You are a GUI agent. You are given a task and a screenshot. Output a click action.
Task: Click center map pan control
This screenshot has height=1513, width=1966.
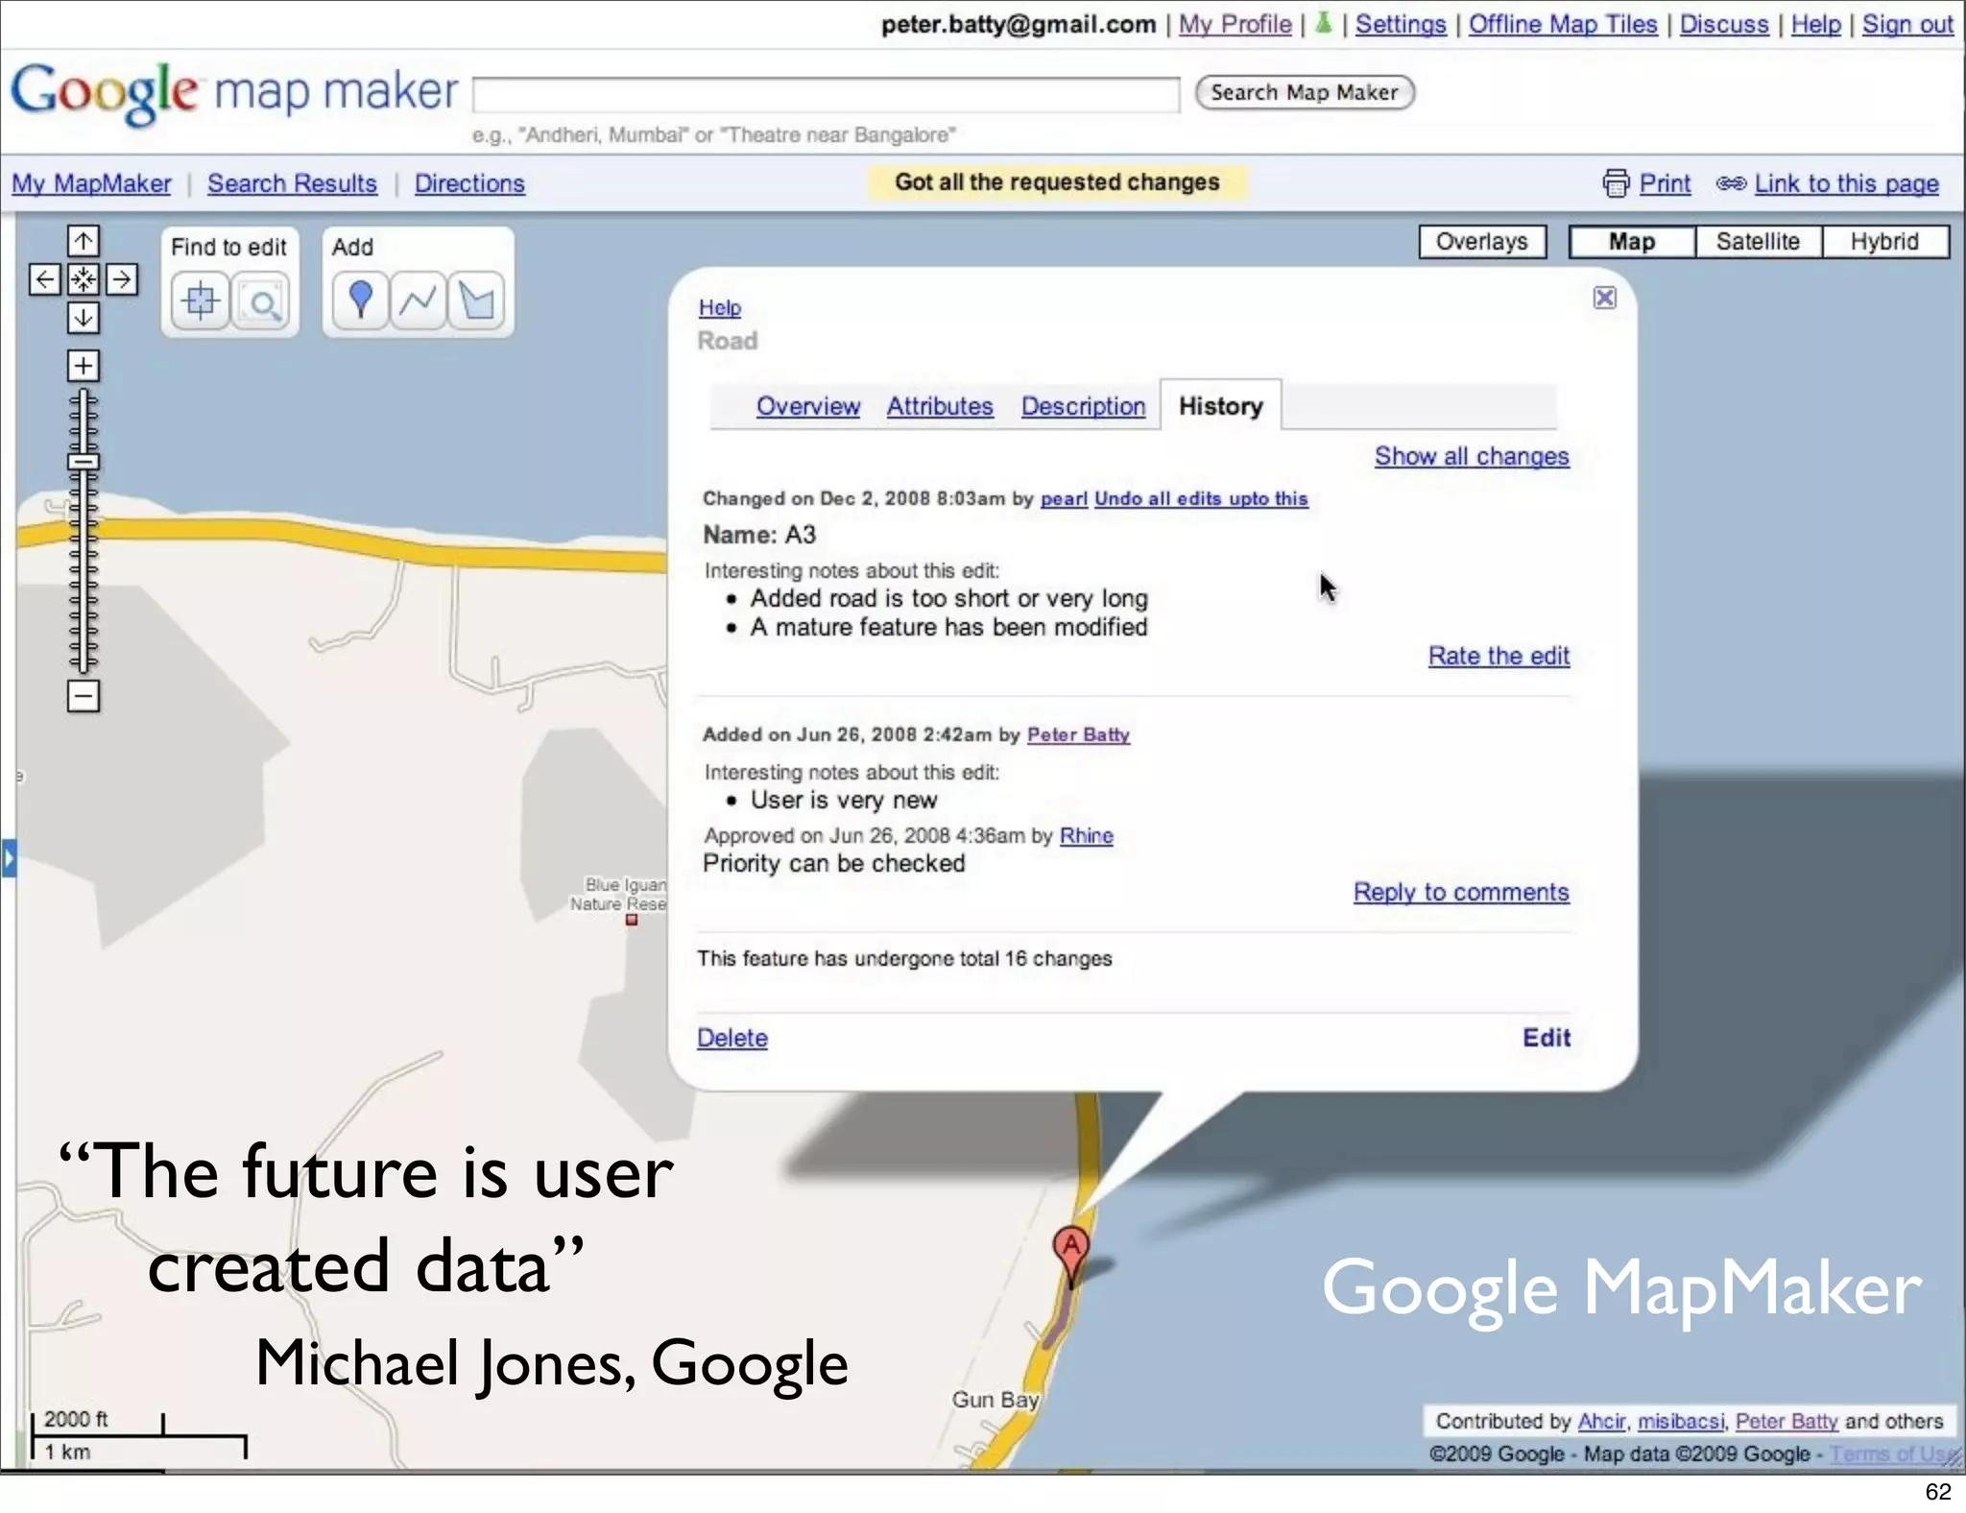[84, 279]
